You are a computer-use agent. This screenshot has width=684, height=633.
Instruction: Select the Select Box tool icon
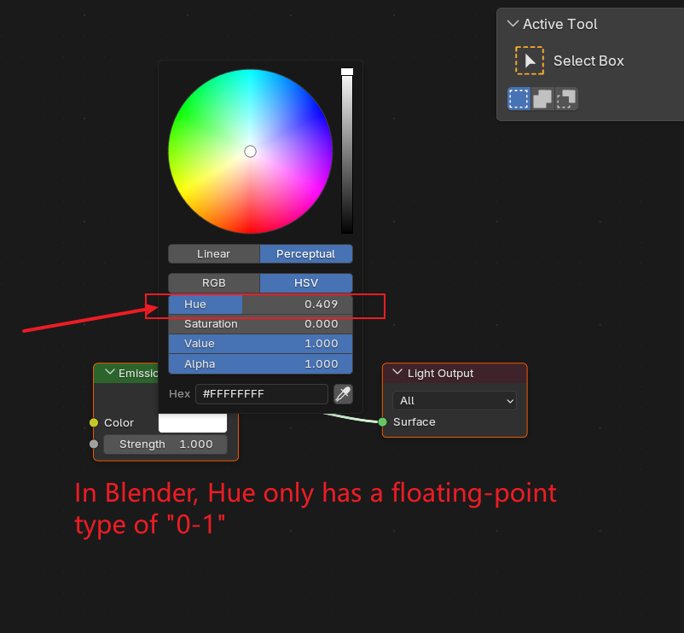pos(529,61)
